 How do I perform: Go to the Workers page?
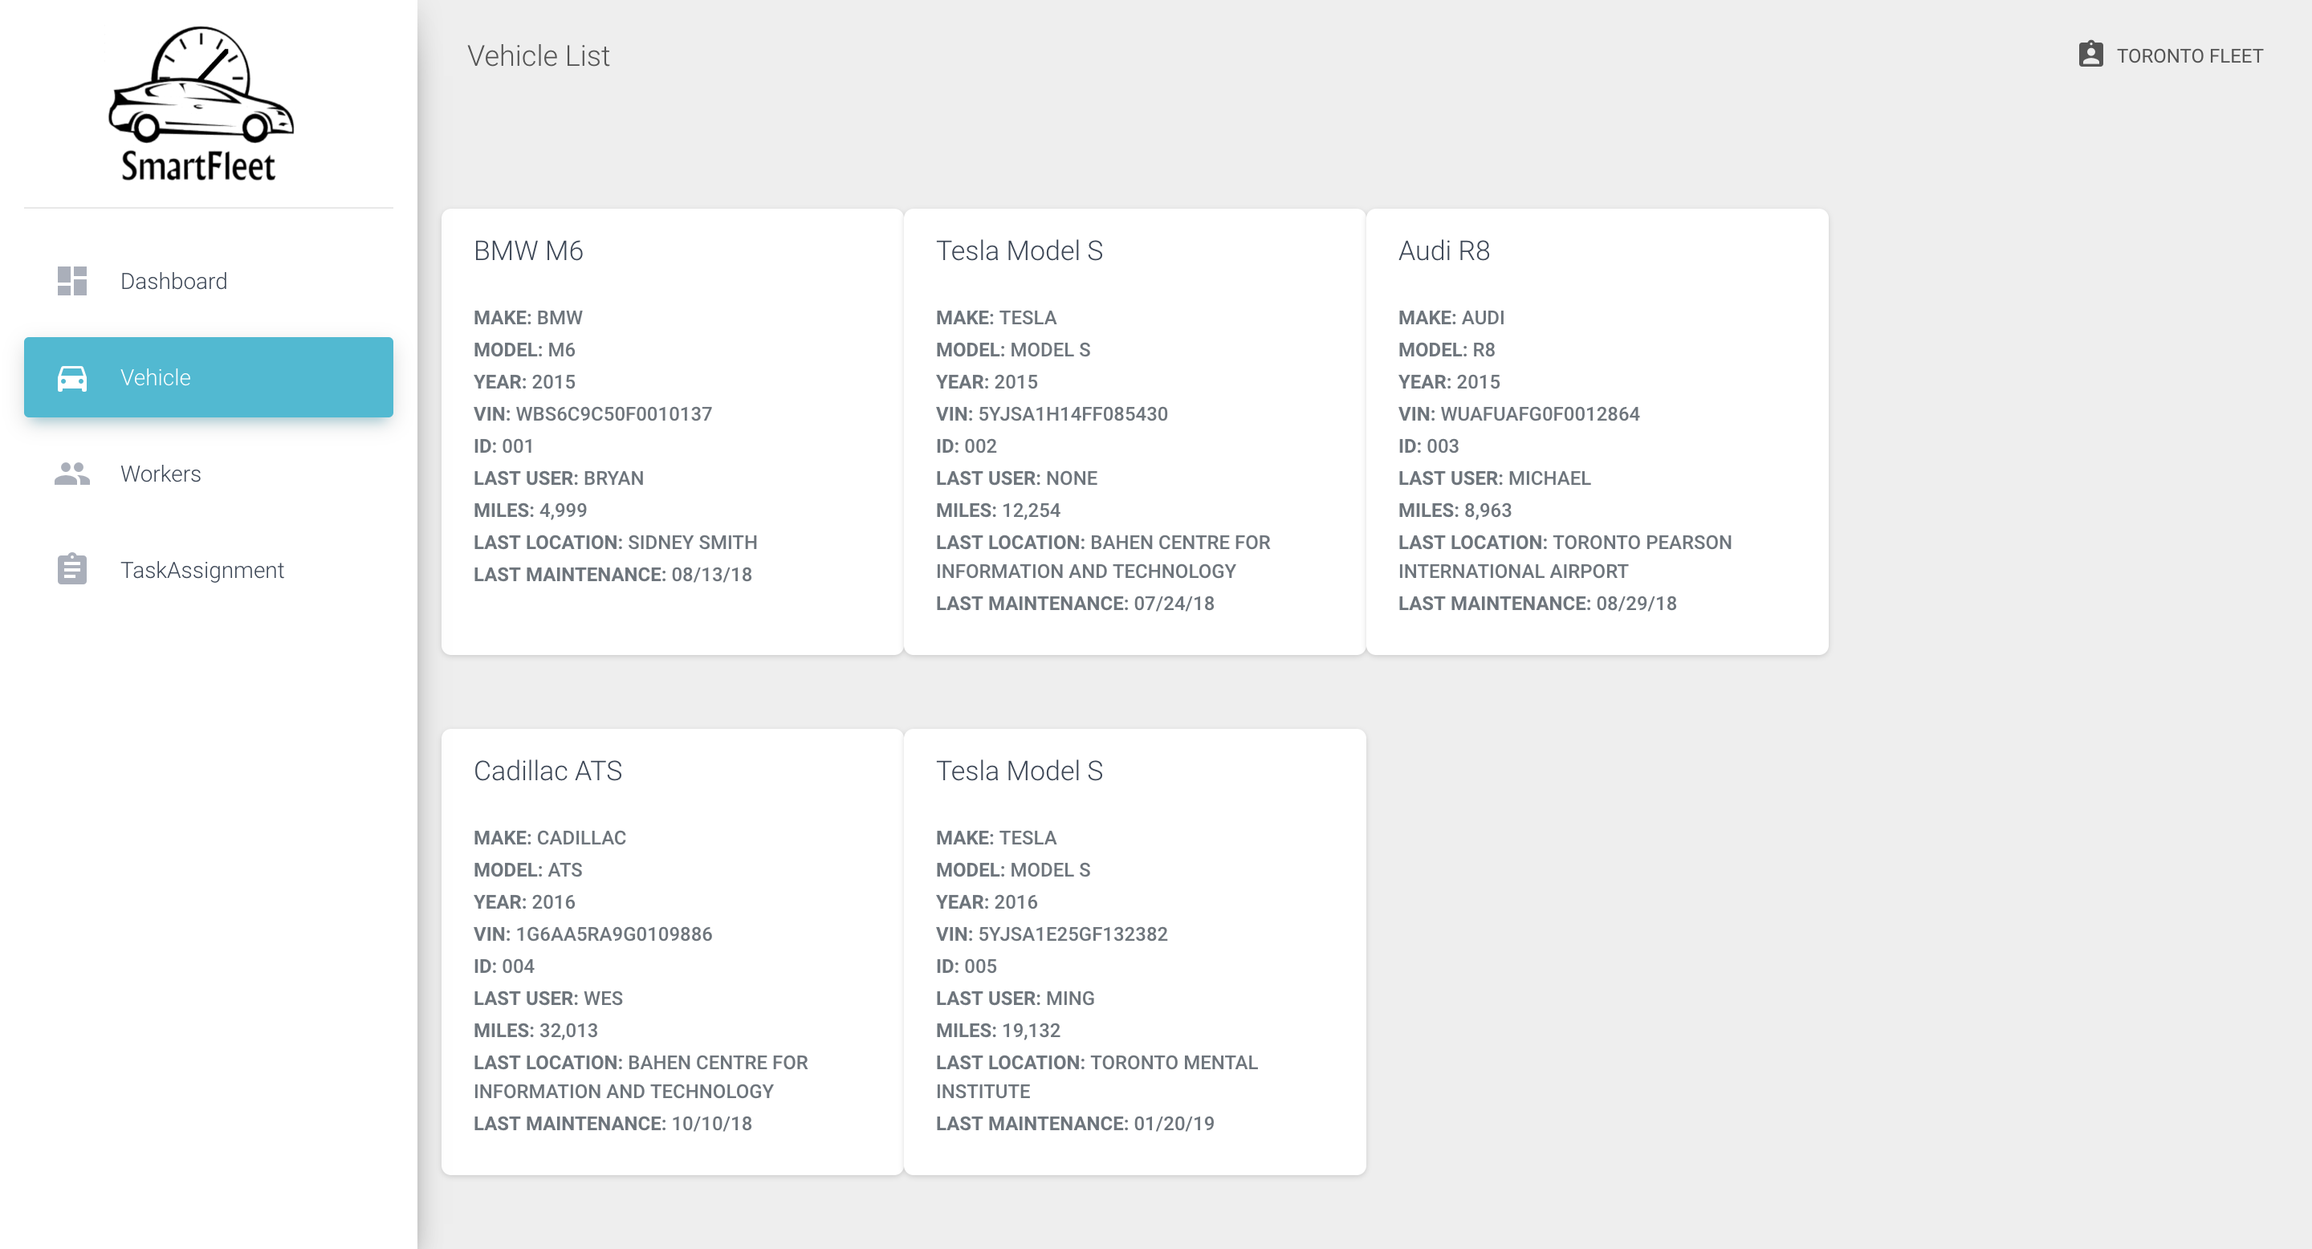click(161, 474)
